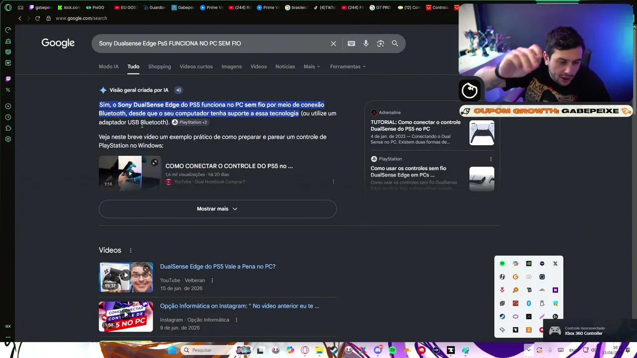
Task: Open the Vídeos section options menu
Action: (x=130, y=251)
